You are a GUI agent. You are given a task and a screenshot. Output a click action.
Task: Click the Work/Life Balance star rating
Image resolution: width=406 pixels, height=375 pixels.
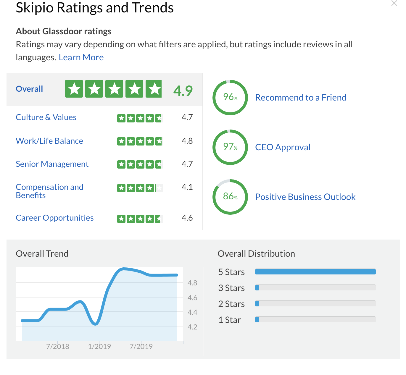[140, 141]
